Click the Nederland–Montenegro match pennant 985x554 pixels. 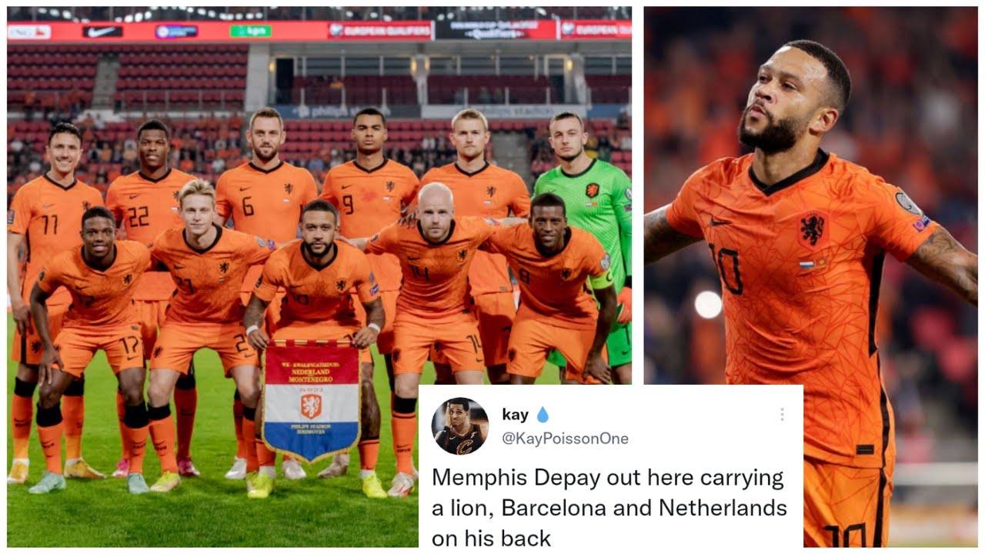(311, 401)
